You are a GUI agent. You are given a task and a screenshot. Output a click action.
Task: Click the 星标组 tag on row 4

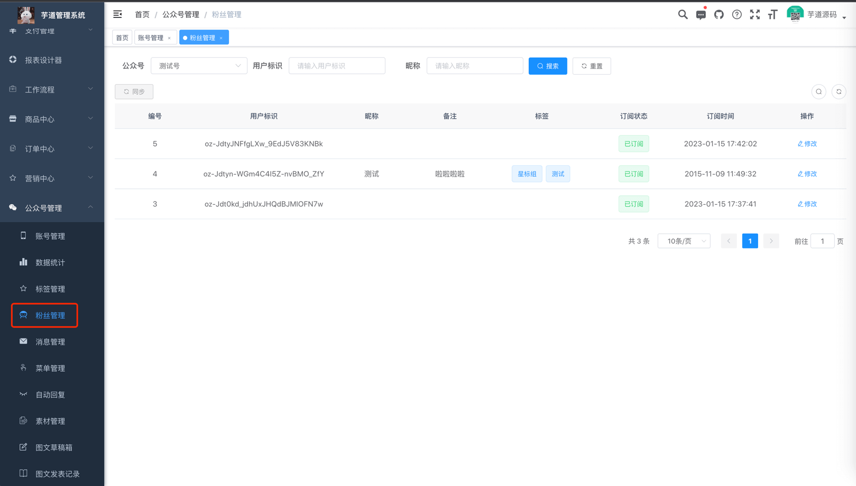coord(527,173)
